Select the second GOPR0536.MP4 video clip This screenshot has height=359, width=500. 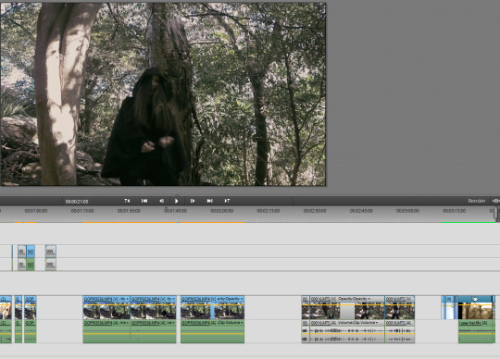(154, 307)
